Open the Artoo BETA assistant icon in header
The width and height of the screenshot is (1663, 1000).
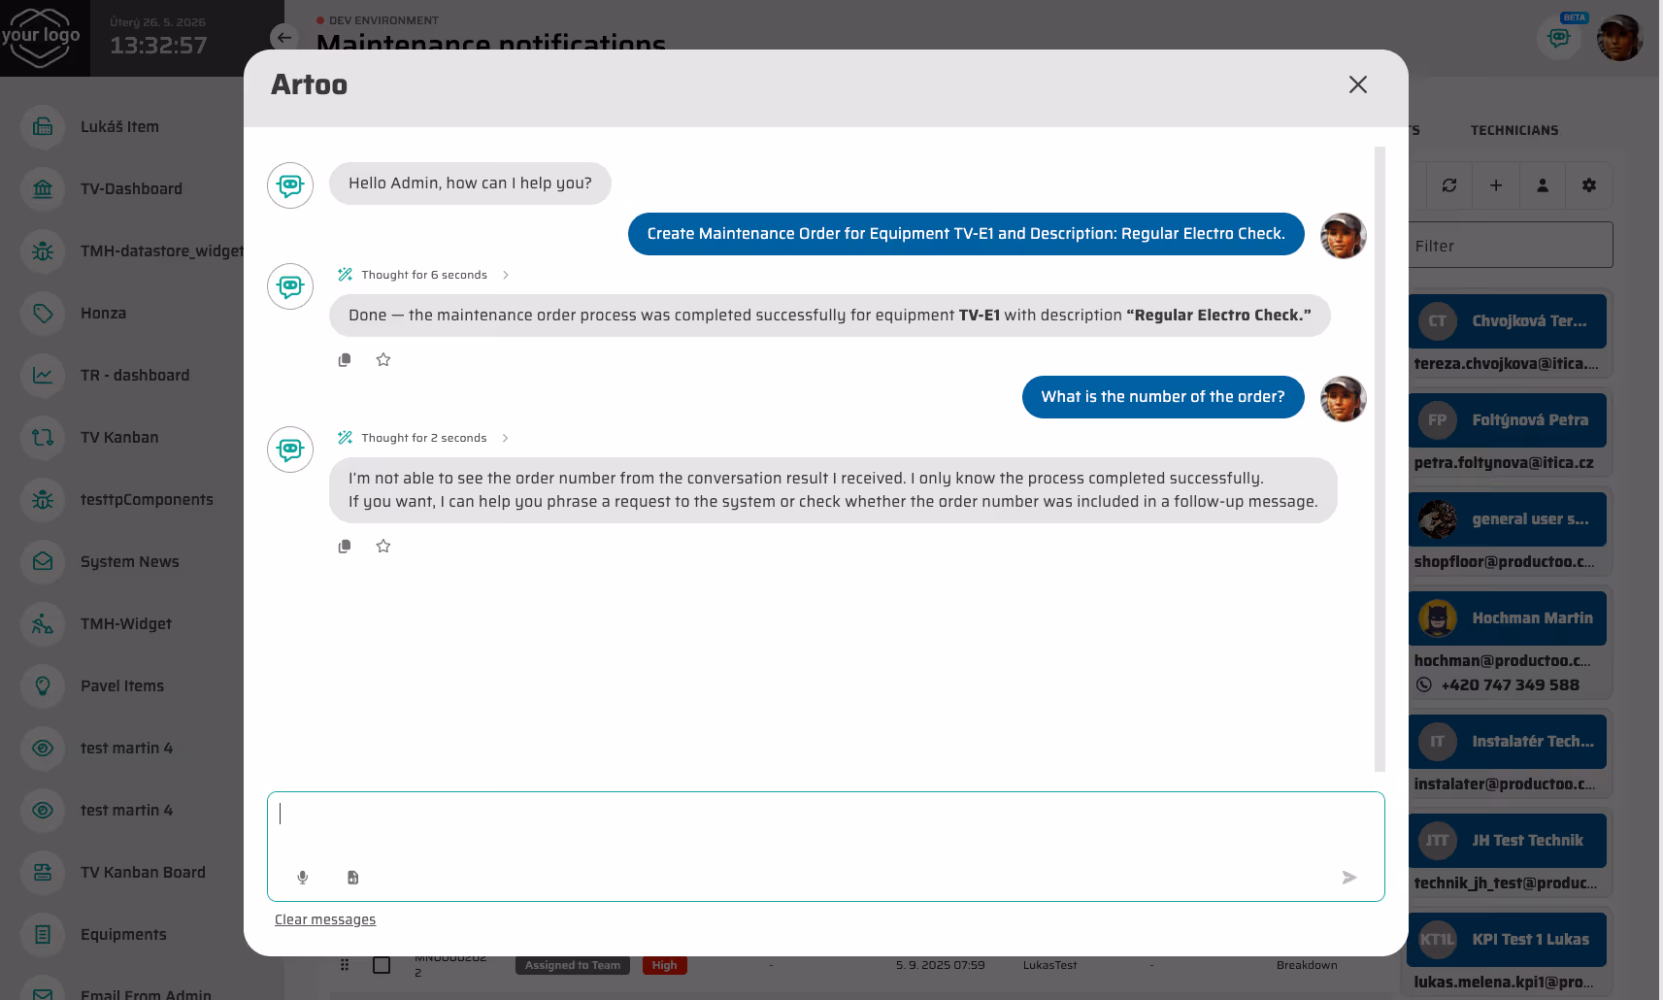[x=1559, y=38]
